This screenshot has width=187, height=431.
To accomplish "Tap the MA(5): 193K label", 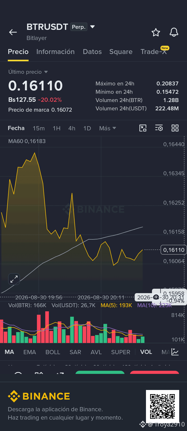I will [x=116, y=305].
